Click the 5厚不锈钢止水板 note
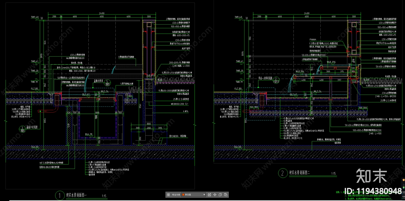The width and height of the screenshot is (405, 201). 127,84
